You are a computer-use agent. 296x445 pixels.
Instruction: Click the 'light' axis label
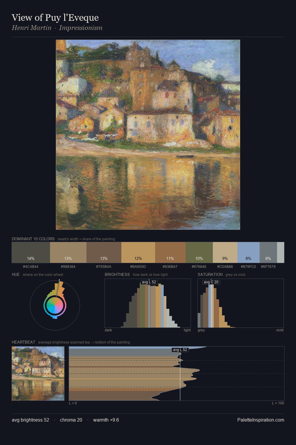187,330
